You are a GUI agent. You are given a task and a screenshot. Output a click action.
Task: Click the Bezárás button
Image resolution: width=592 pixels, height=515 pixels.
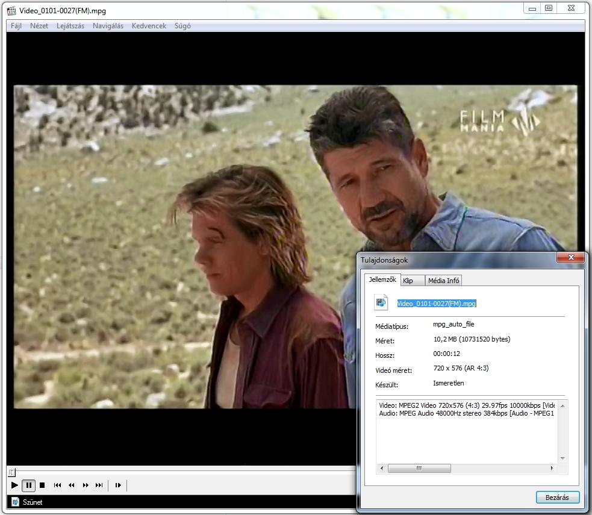(x=557, y=498)
